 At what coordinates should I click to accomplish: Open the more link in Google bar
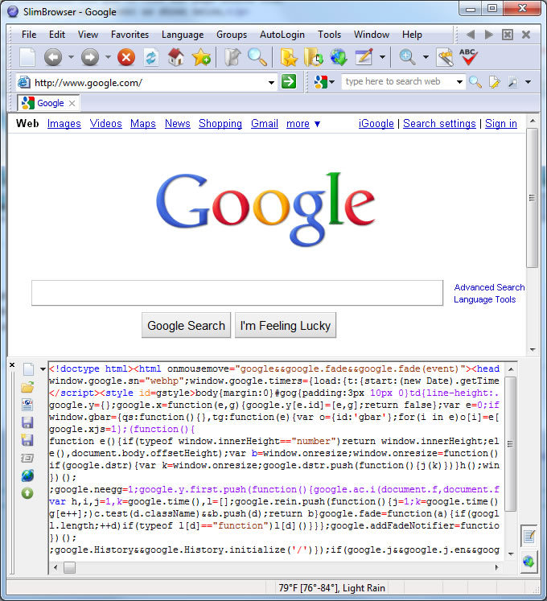tap(298, 123)
